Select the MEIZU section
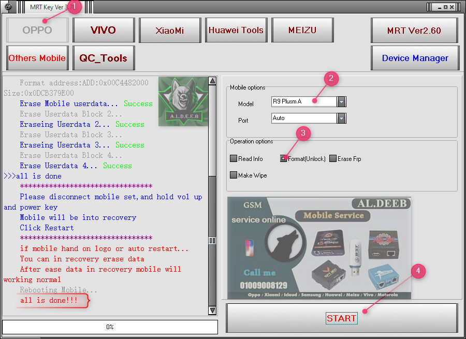Image resolution: width=466 pixels, height=339 pixels. tap(302, 30)
